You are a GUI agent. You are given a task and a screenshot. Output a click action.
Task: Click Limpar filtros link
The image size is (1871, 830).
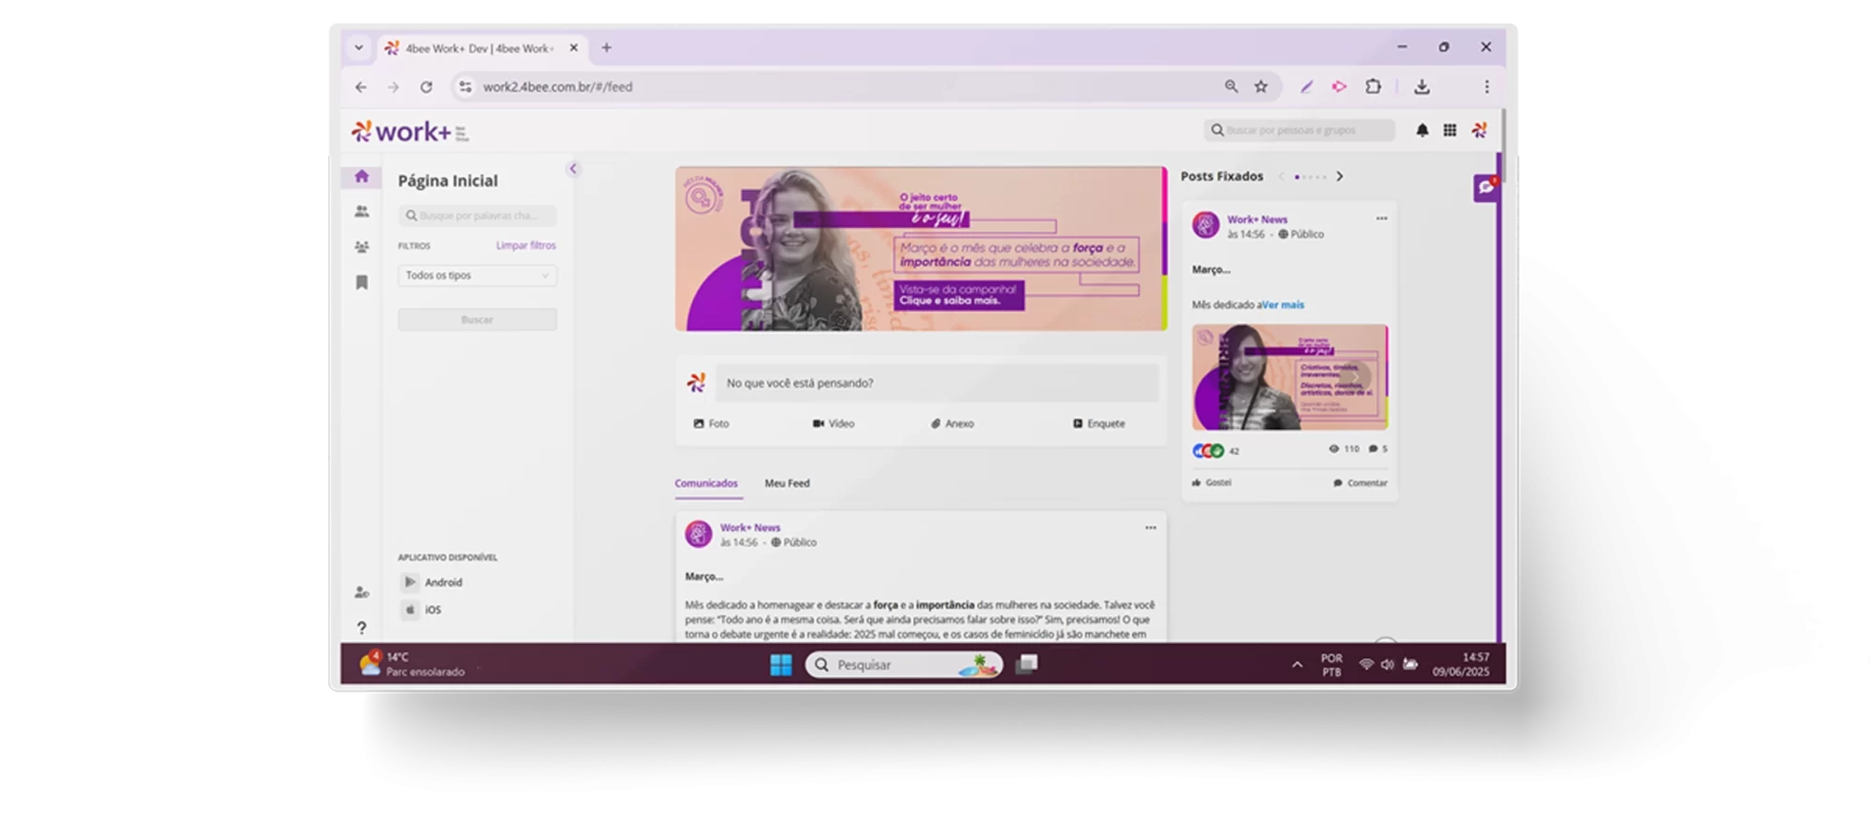pos(526,246)
